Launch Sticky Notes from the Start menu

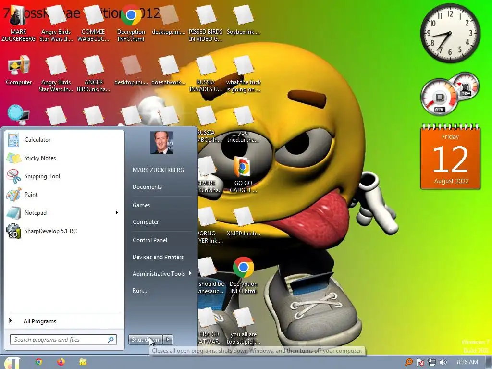pos(64,158)
